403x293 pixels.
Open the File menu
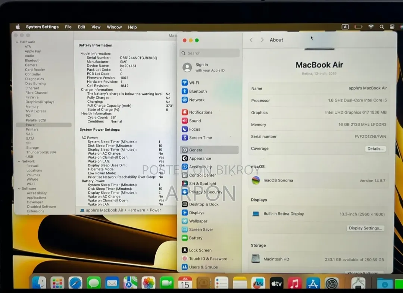pyautogui.click(x=68, y=27)
